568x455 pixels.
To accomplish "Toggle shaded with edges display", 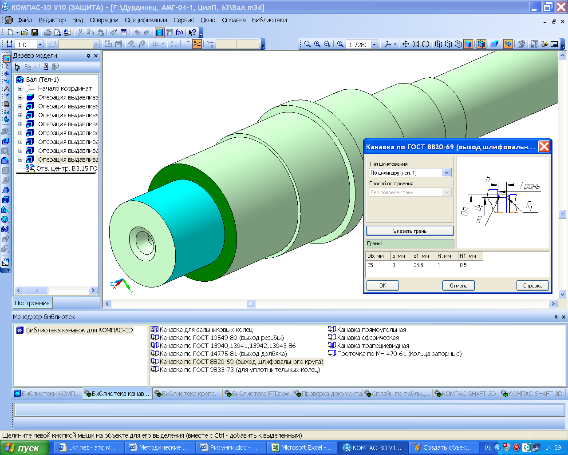I will pyautogui.click(x=481, y=44).
